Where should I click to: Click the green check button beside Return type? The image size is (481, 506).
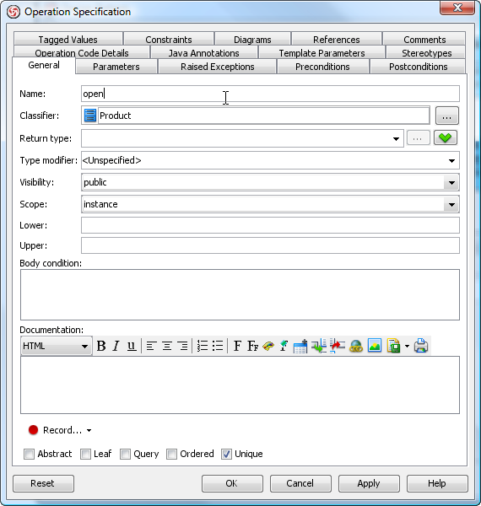446,138
